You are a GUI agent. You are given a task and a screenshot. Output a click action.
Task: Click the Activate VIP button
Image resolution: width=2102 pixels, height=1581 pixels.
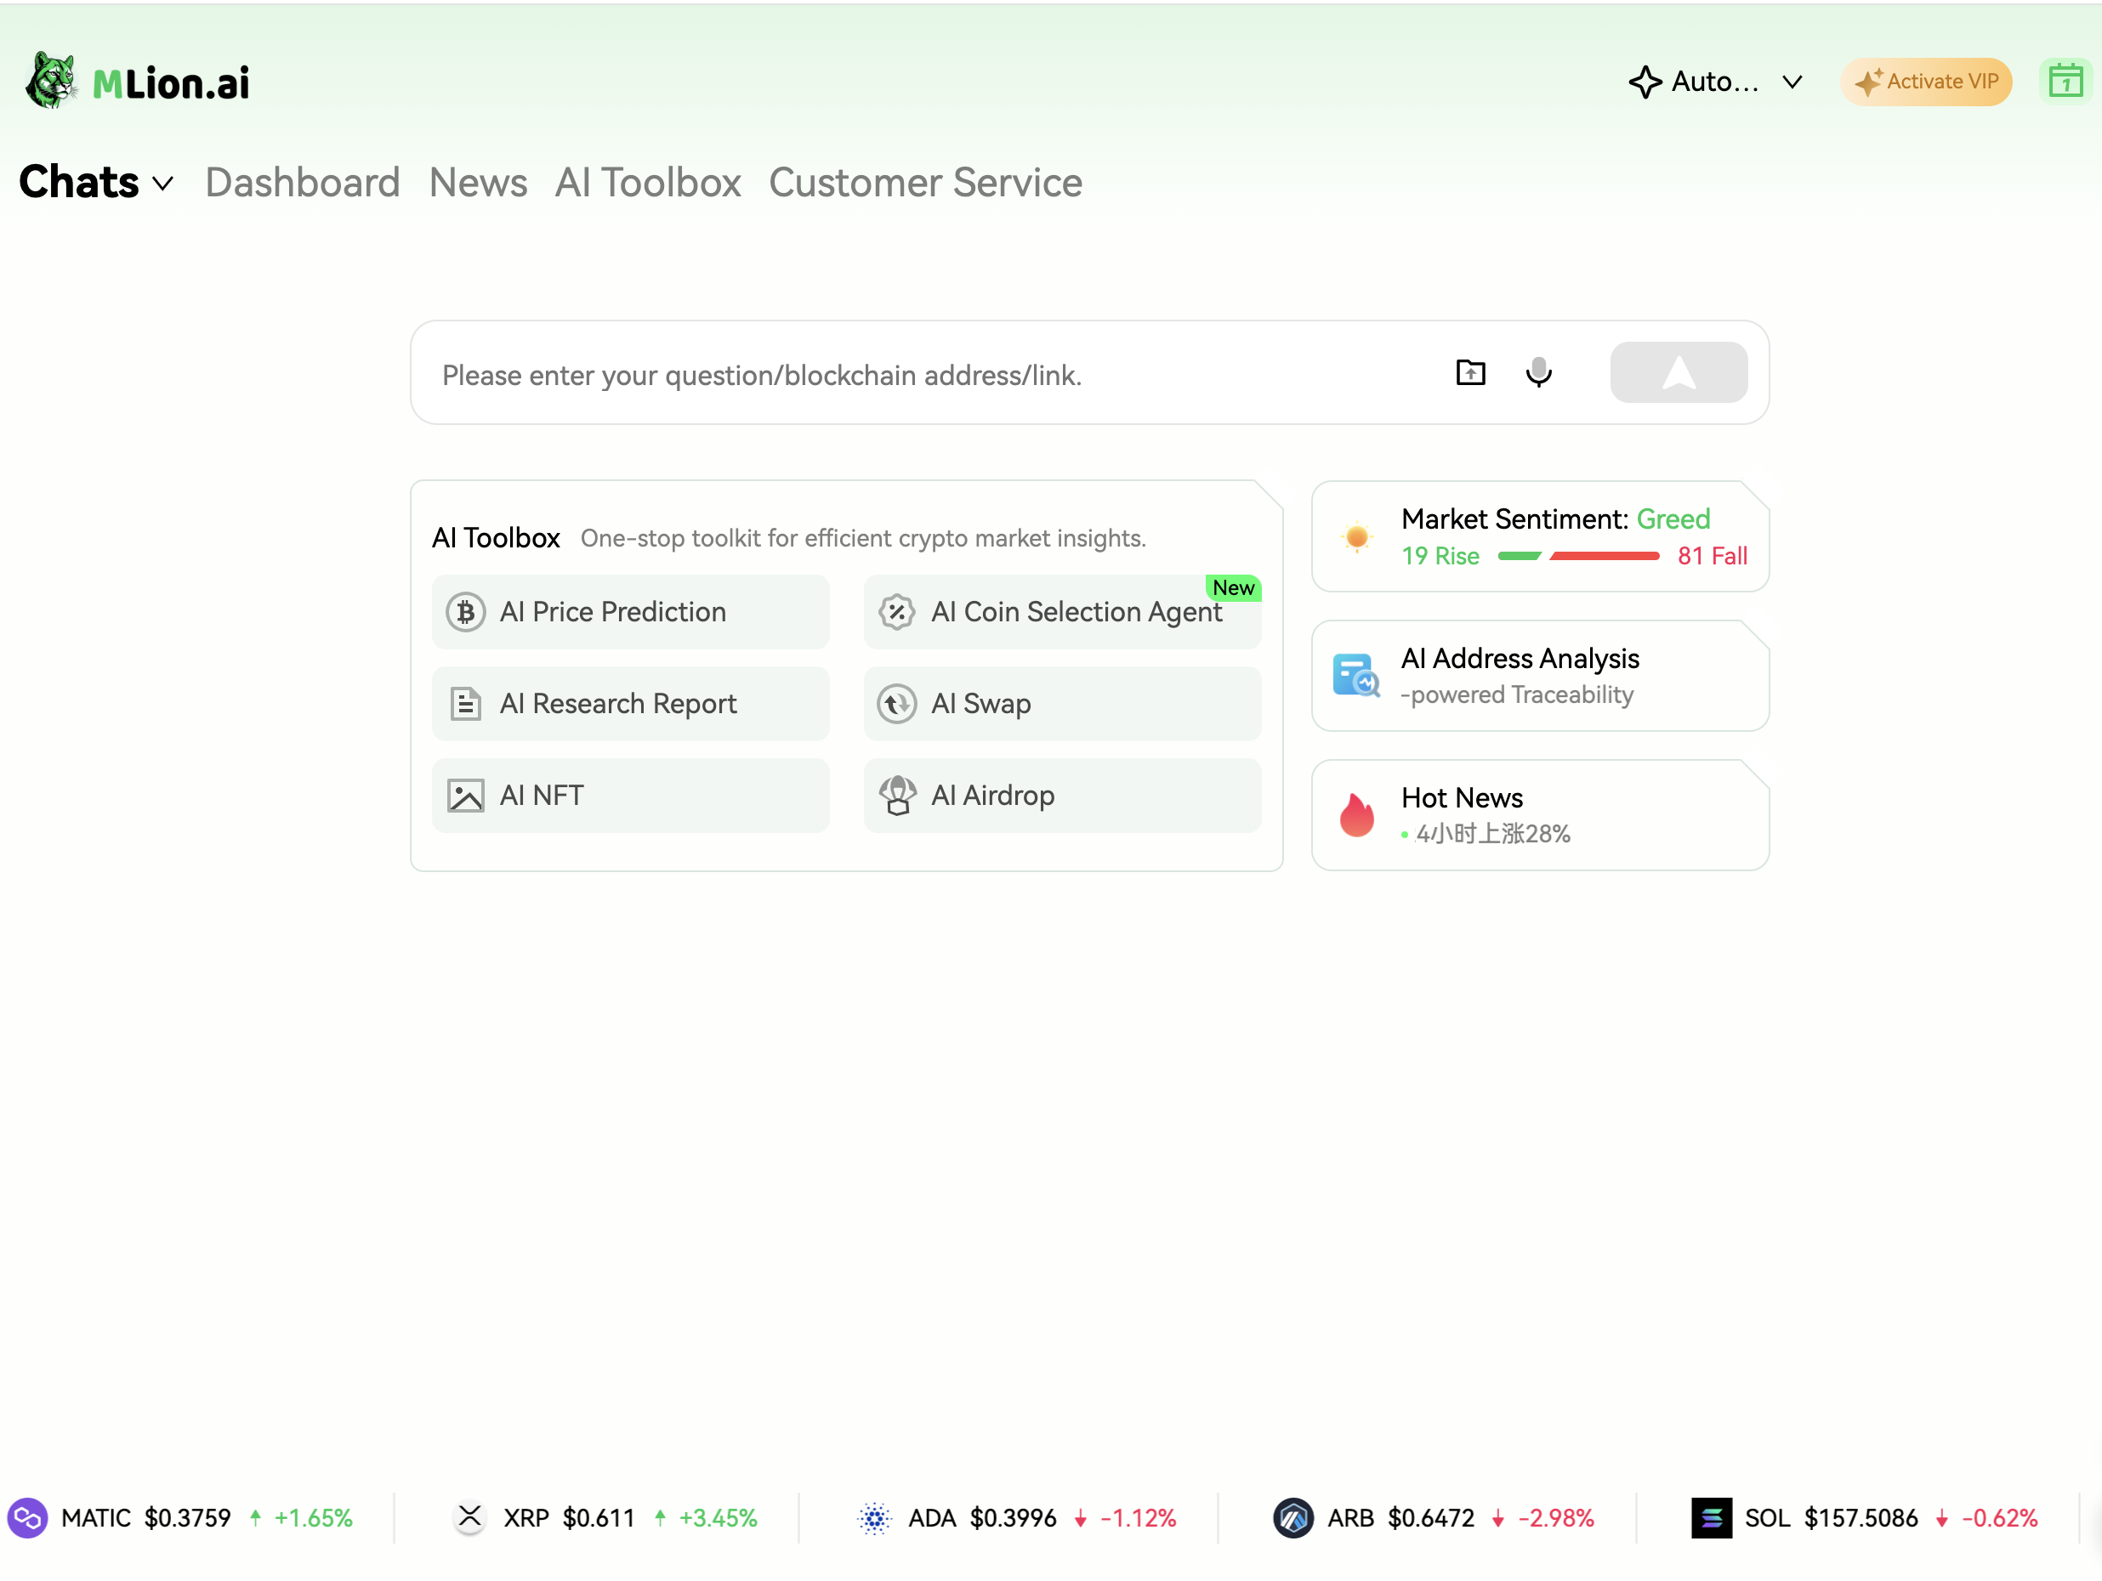coord(1925,82)
